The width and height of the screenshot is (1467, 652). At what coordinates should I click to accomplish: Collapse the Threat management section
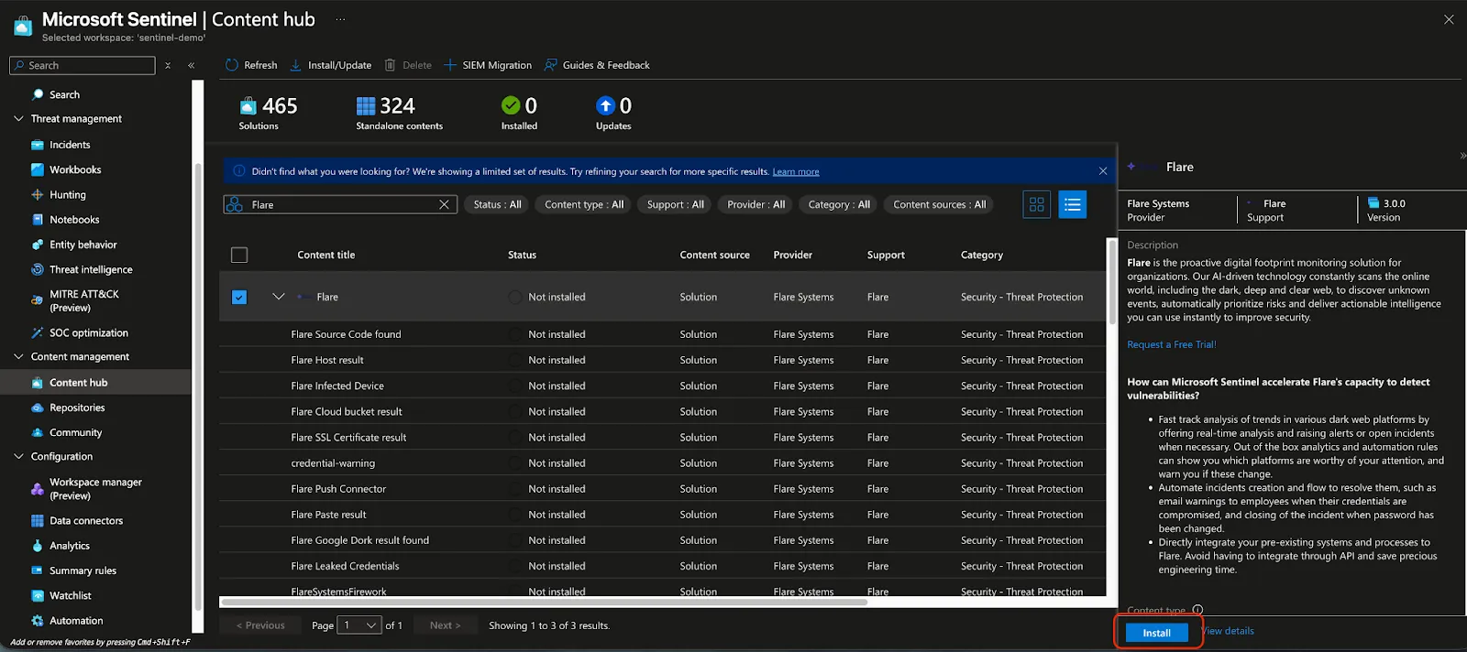click(18, 118)
